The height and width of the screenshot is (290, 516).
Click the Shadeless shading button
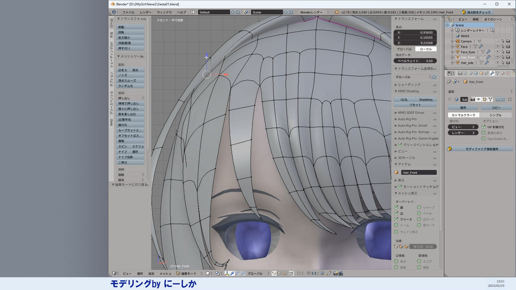426,100
